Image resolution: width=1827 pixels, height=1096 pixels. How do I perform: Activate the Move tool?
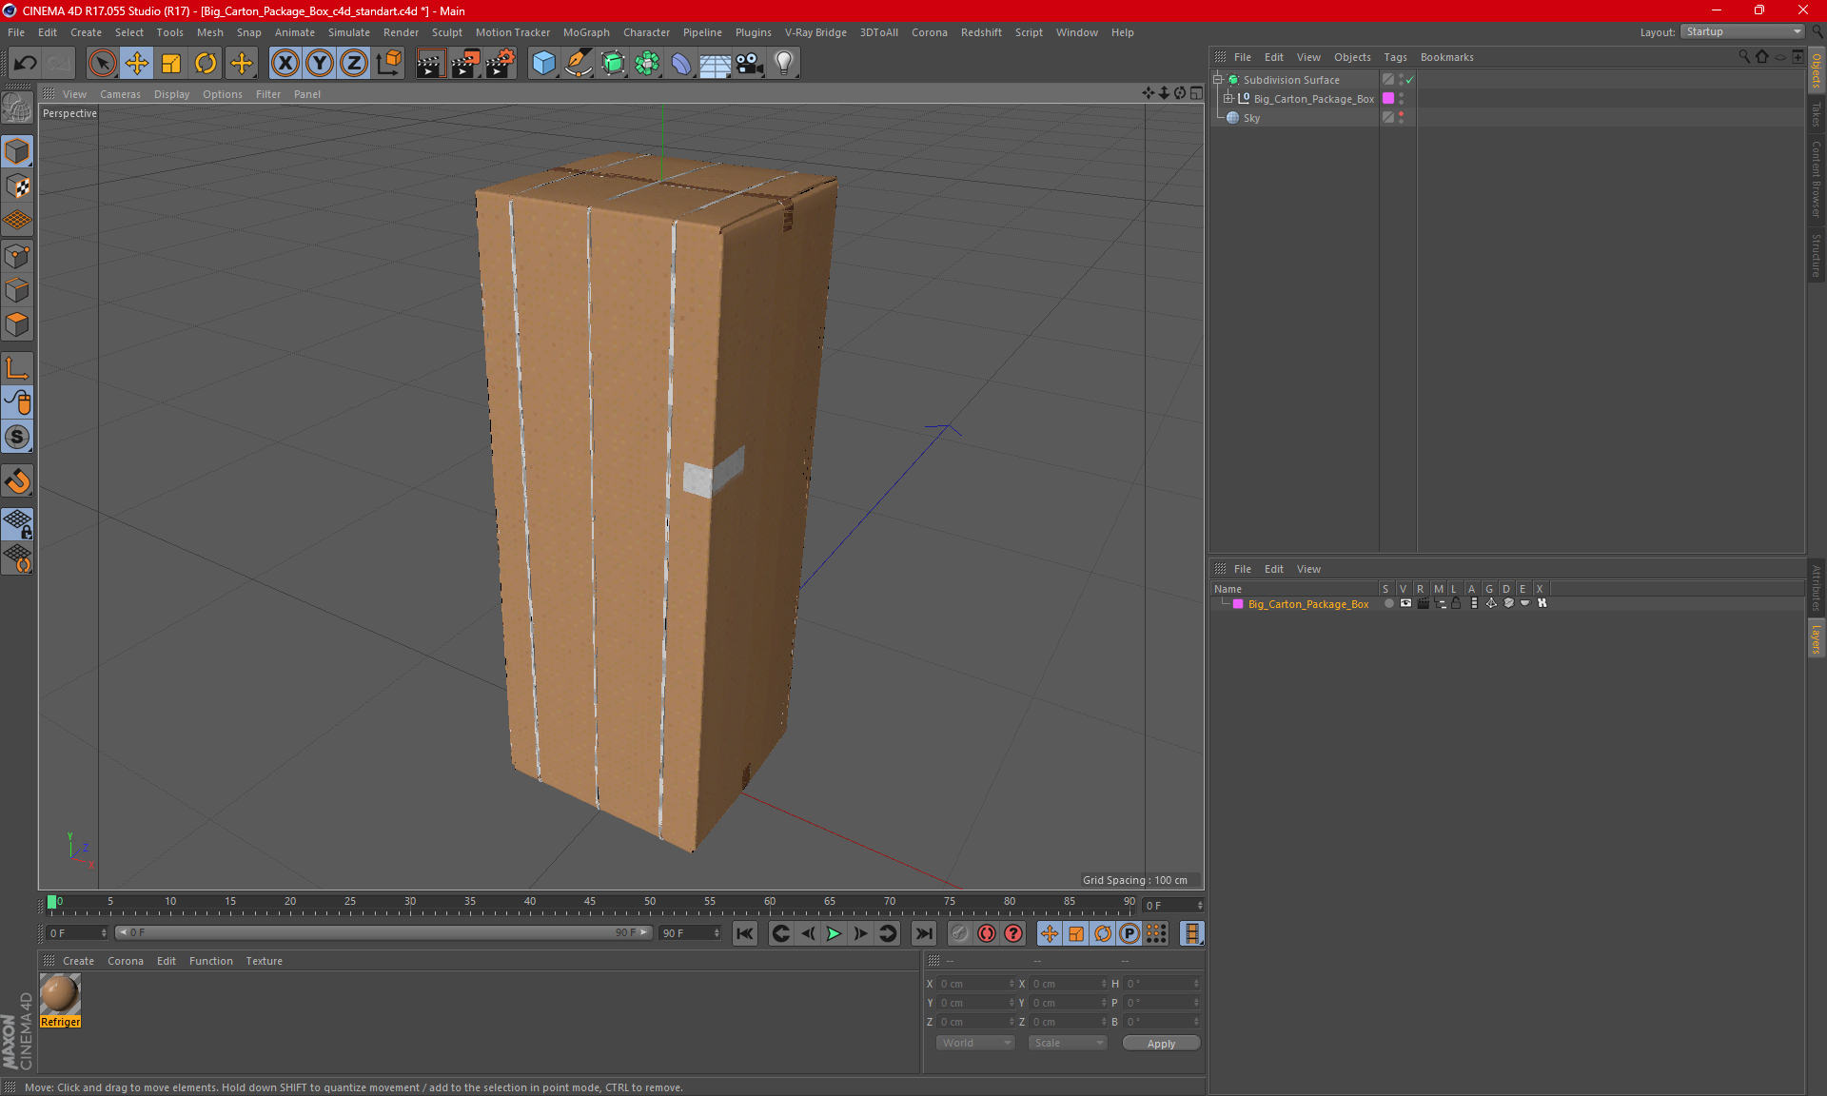pos(137,64)
